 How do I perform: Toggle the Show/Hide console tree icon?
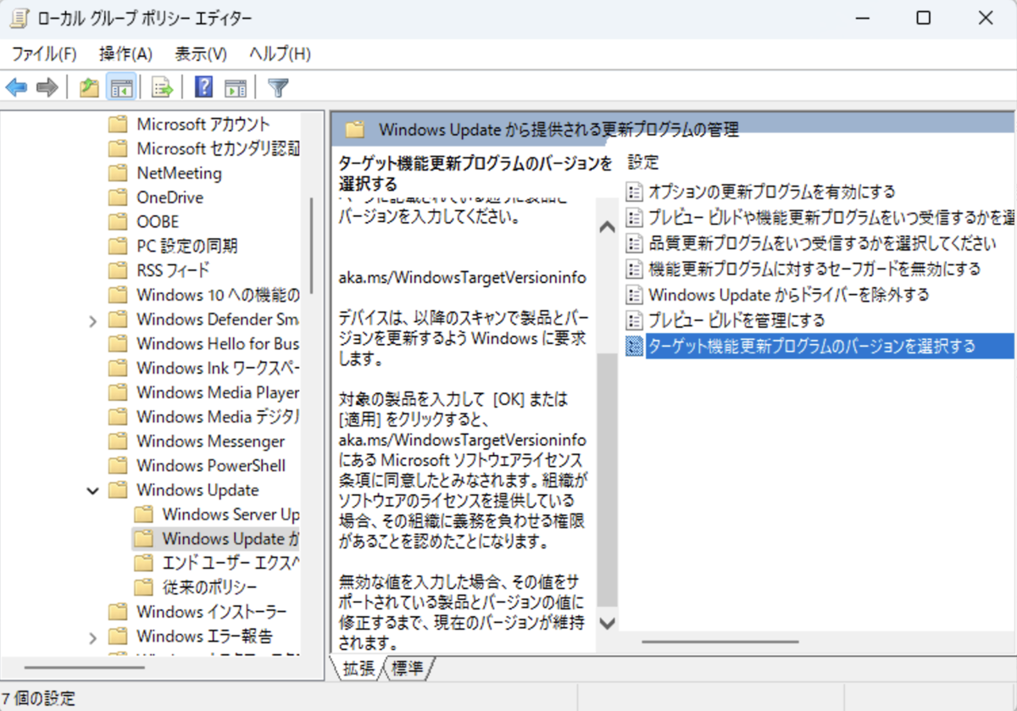(122, 86)
